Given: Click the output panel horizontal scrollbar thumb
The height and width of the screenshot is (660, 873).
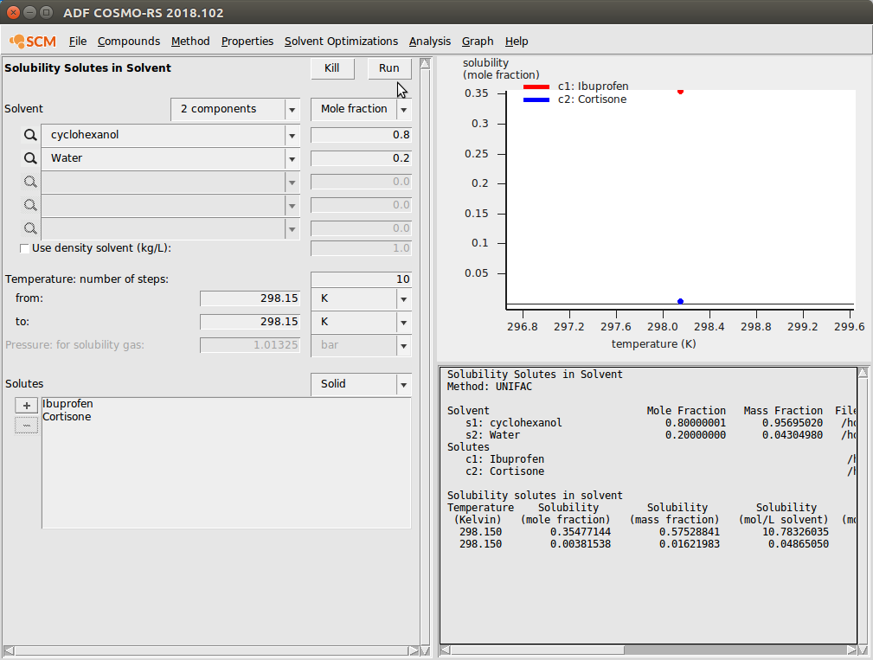Looking at the screenshot, I should 537,650.
